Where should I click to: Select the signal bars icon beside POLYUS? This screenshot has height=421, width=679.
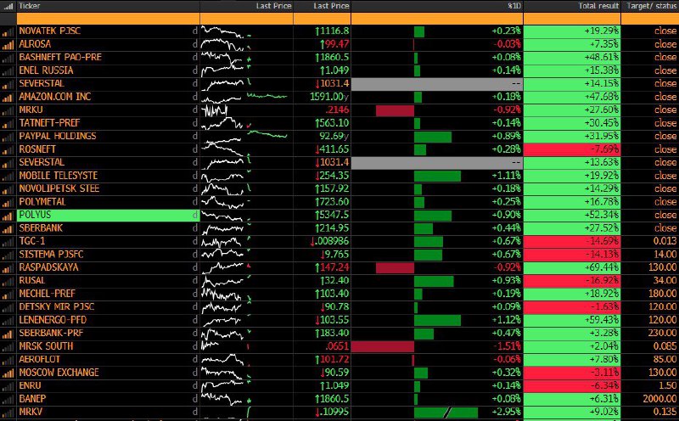pyautogui.click(x=8, y=216)
